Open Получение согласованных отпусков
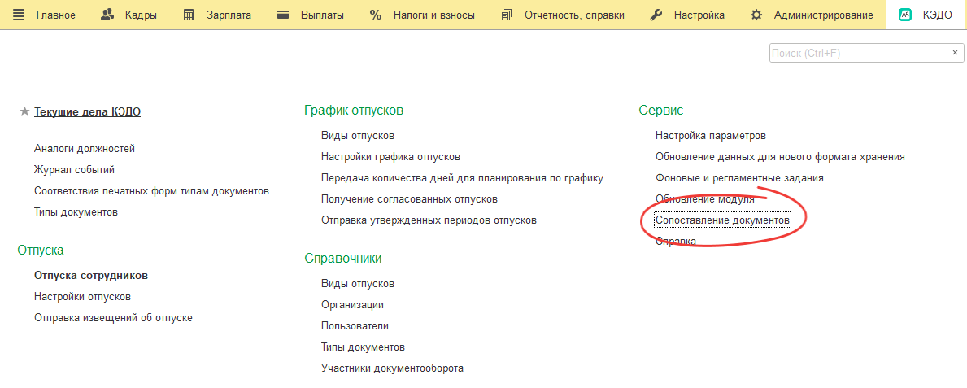Image resolution: width=967 pixels, height=388 pixels. pos(410,198)
